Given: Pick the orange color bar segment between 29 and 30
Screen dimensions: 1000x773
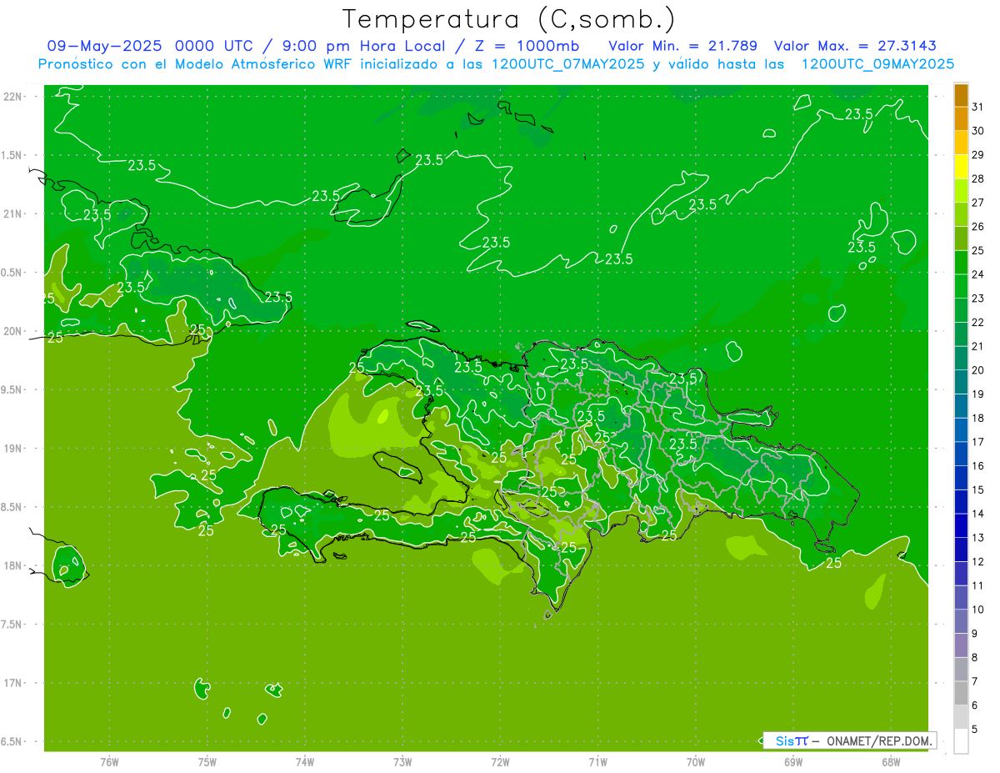Looking at the screenshot, I should (961, 143).
